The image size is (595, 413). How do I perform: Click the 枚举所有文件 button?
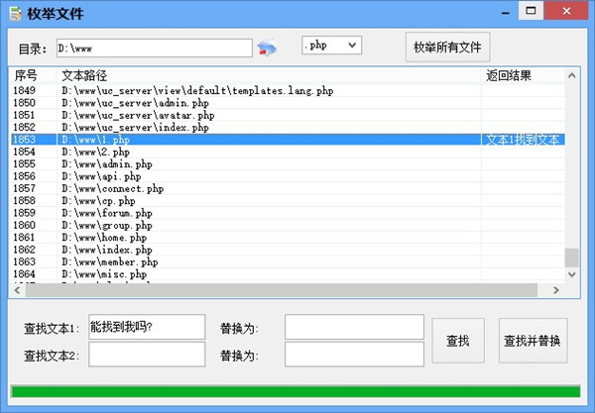point(447,48)
